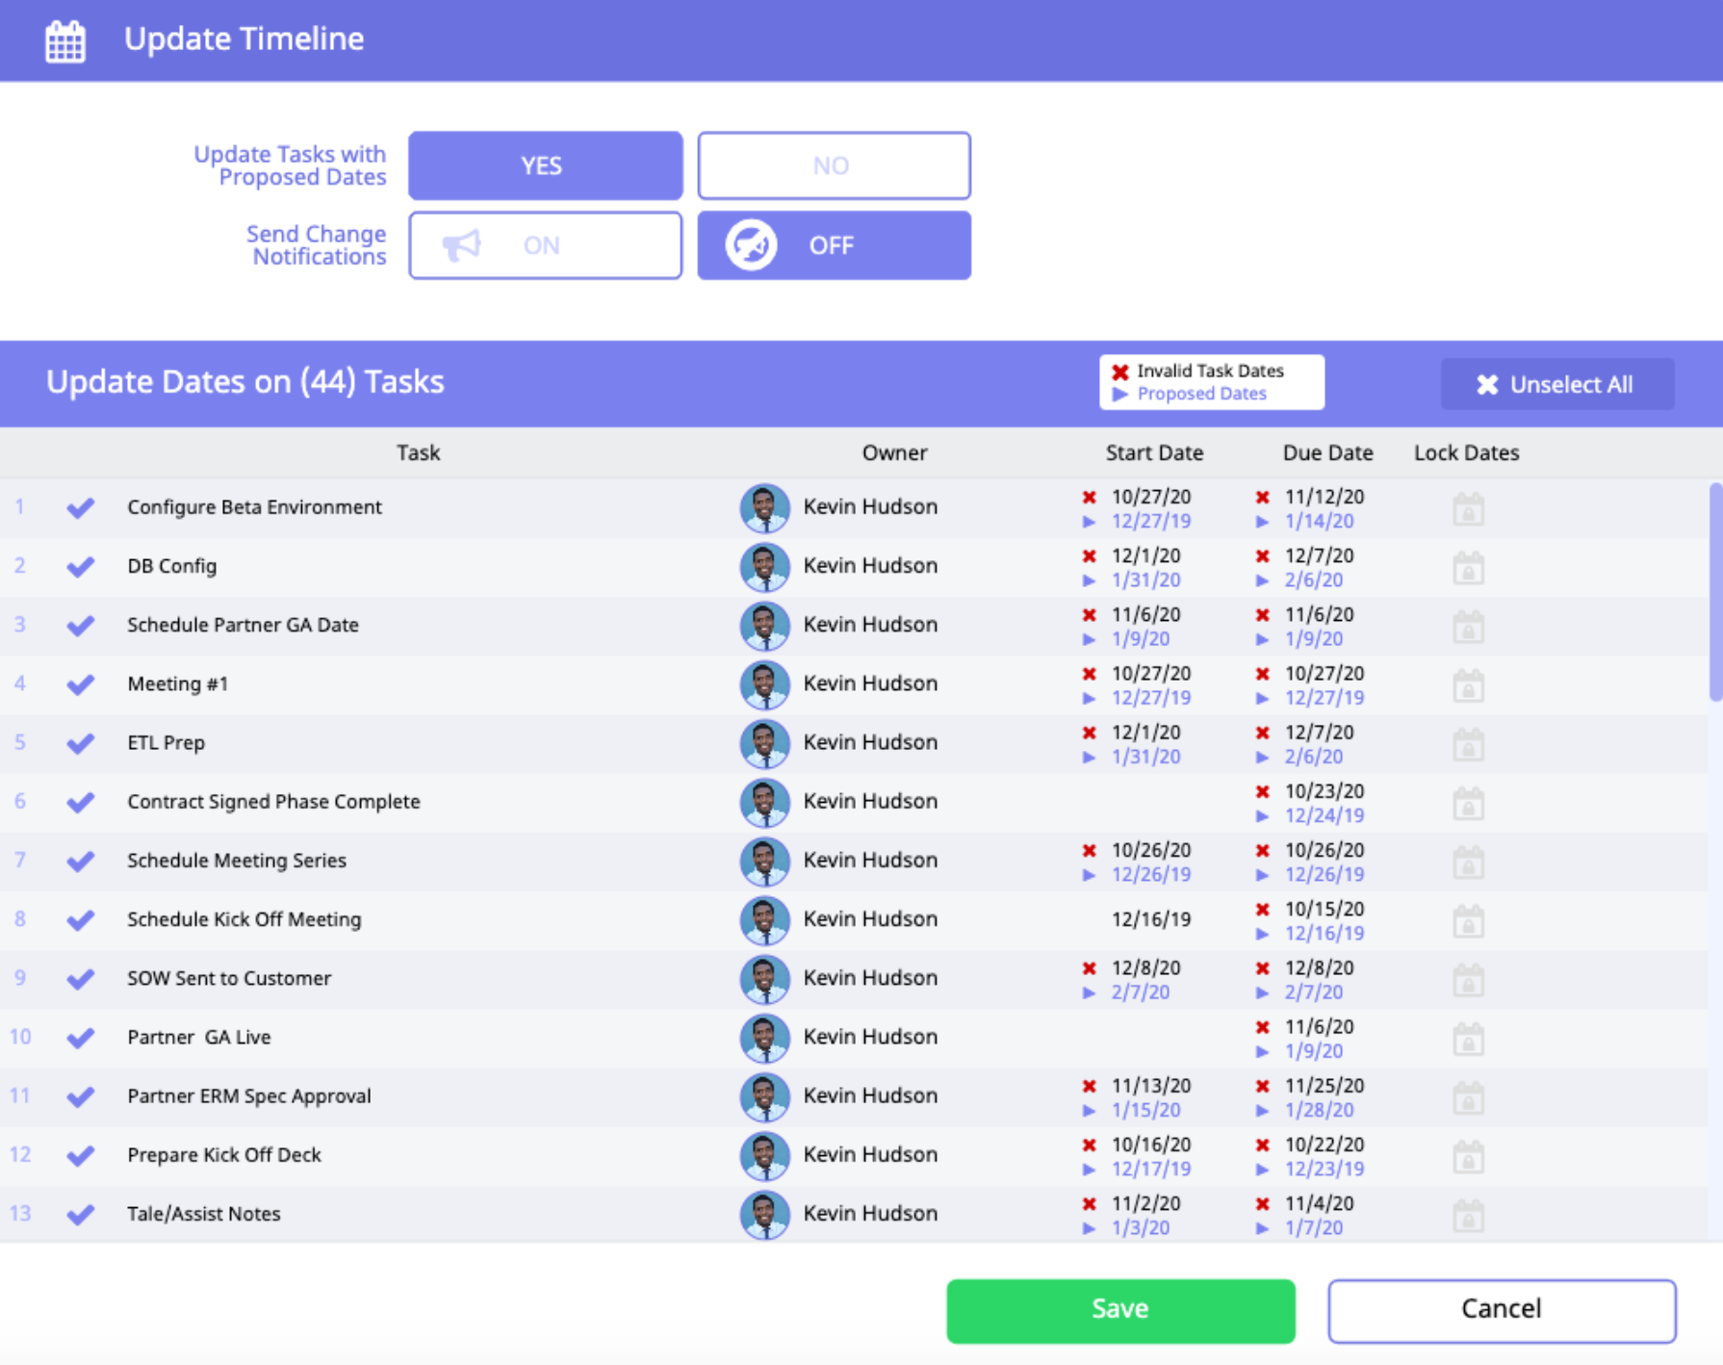Uncheck the Schedule Partner GA Date task
This screenshot has height=1365, width=1723.
coord(81,626)
